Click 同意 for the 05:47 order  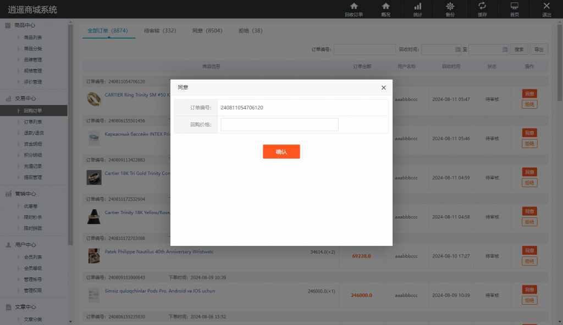(x=529, y=94)
